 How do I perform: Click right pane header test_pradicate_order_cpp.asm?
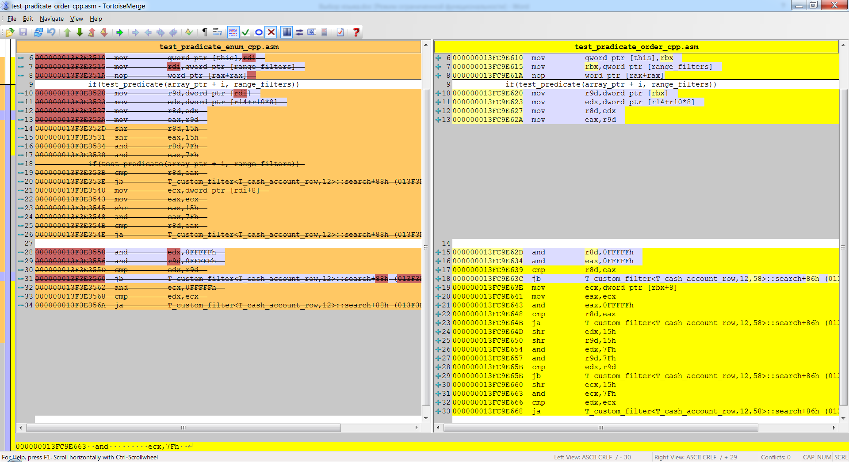coord(636,47)
